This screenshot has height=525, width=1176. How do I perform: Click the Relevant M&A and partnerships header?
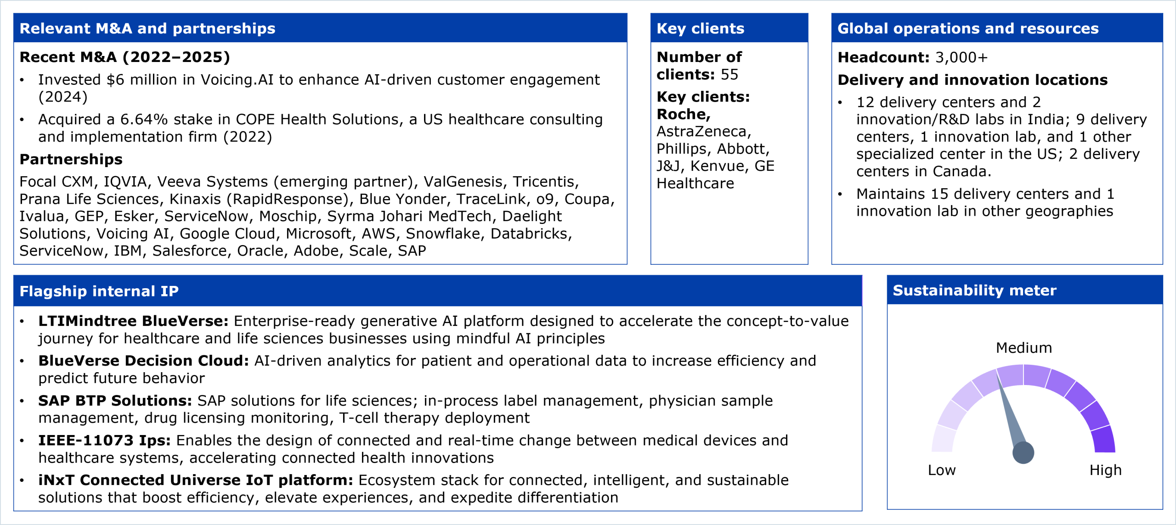click(147, 28)
